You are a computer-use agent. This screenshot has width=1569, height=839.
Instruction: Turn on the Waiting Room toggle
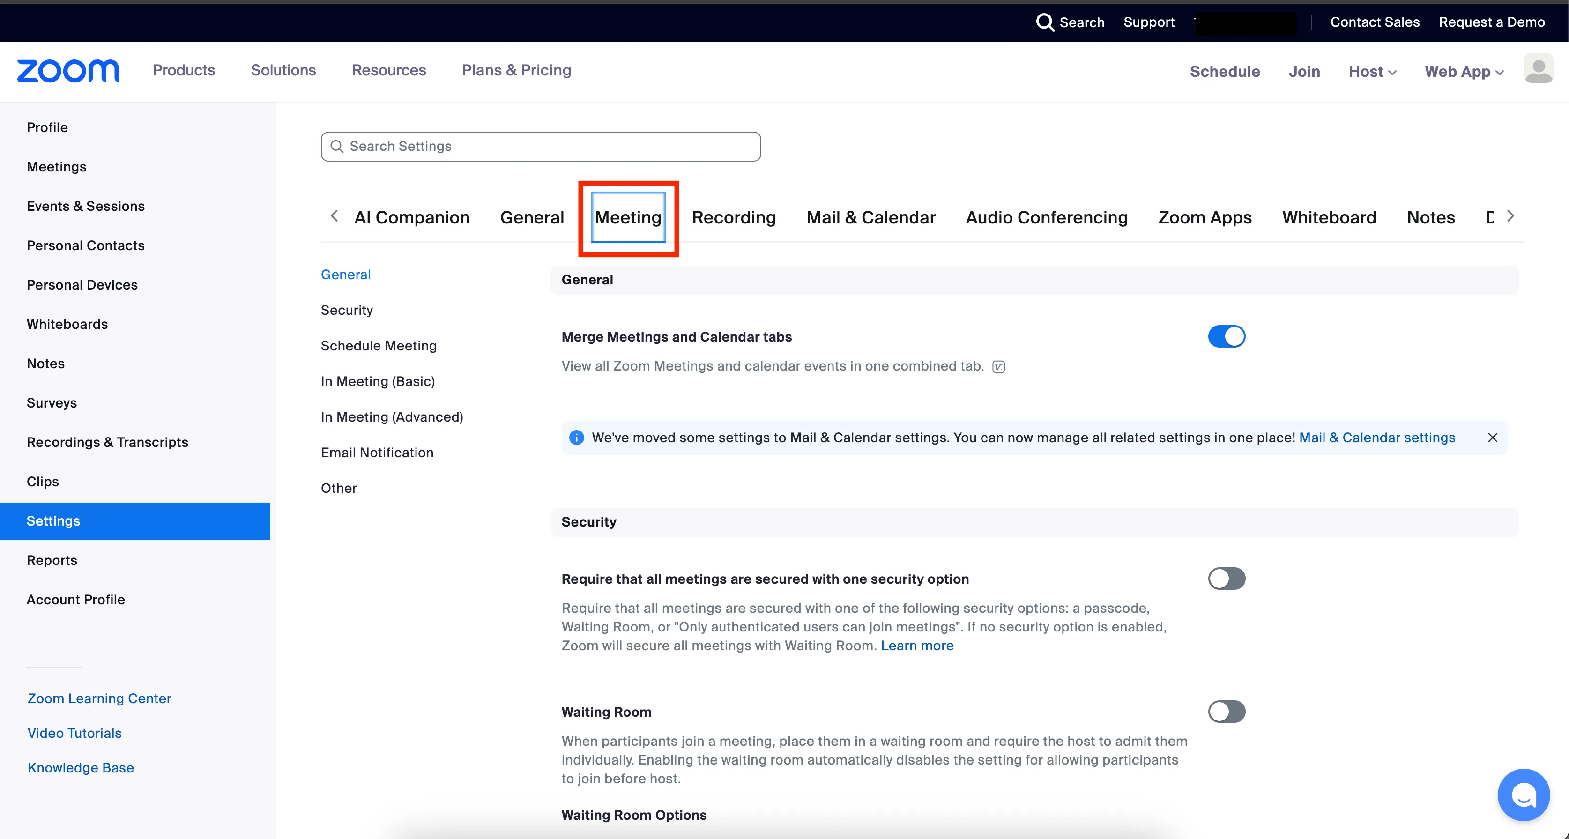[x=1226, y=711]
